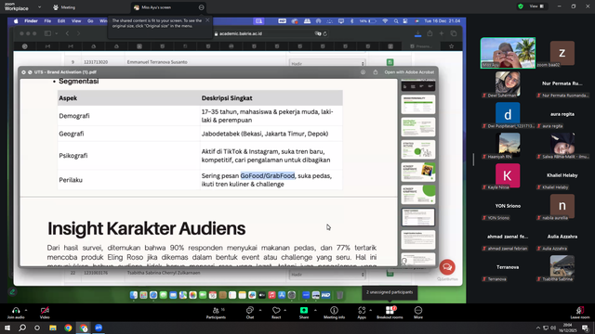Click the More options icon in Zoom toolbar
The width and height of the screenshot is (595, 334).
[x=418, y=310]
